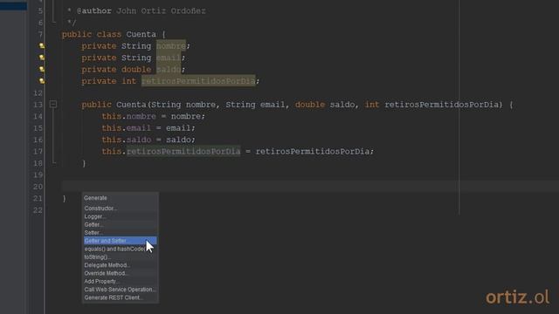Choose Delegate Method... entry

121,265
